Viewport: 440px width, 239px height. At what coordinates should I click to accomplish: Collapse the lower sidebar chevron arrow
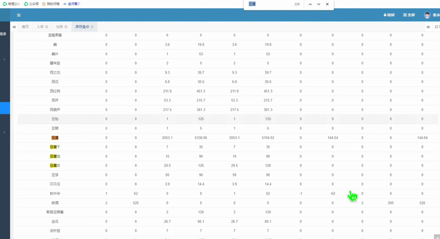pos(4,132)
